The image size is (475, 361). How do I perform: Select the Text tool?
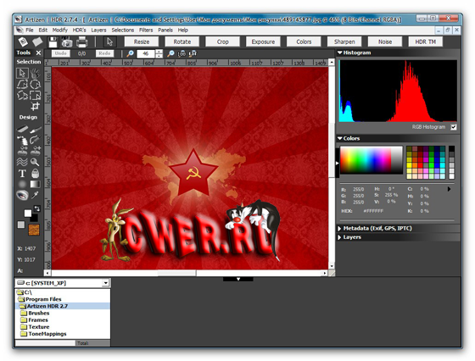[22, 174]
